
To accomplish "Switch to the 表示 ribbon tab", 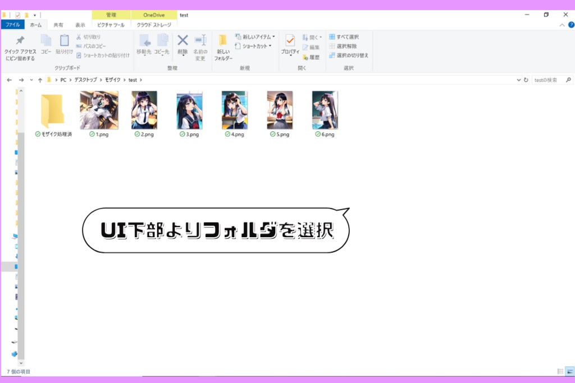I will (x=80, y=25).
